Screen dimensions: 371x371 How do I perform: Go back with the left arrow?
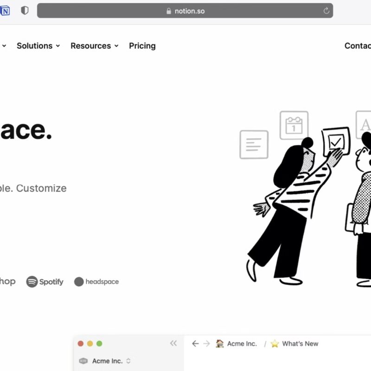point(195,344)
